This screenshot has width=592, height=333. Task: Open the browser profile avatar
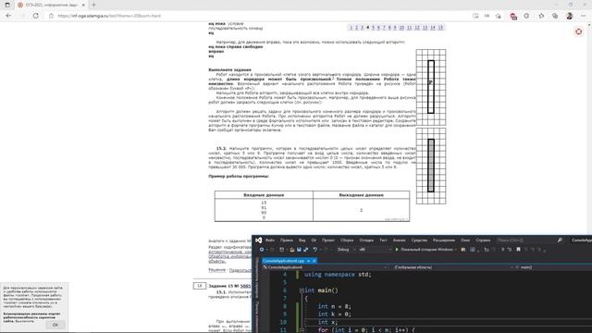(x=570, y=16)
